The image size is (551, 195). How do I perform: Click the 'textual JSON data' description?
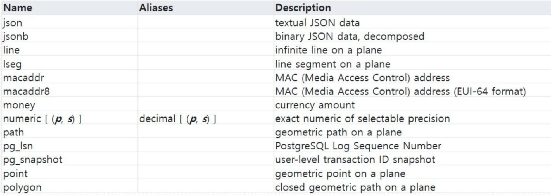click(x=317, y=23)
